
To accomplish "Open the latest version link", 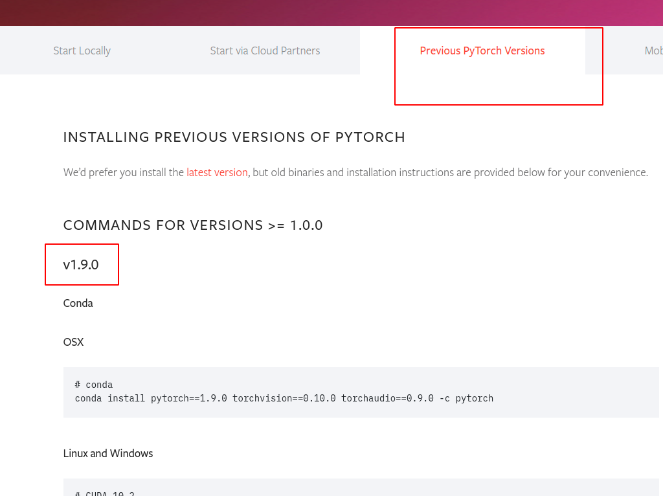I will coord(216,172).
